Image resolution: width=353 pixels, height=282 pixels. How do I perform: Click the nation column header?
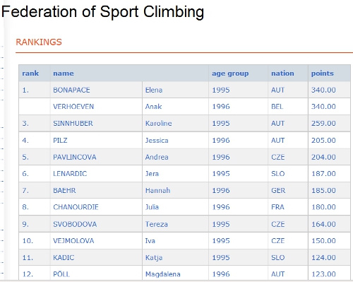(x=282, y=74)
